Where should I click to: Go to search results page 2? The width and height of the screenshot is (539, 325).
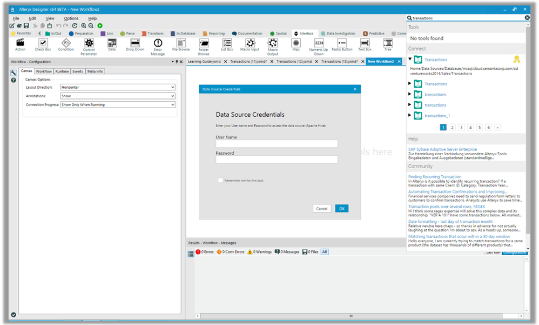click(452, 128)
